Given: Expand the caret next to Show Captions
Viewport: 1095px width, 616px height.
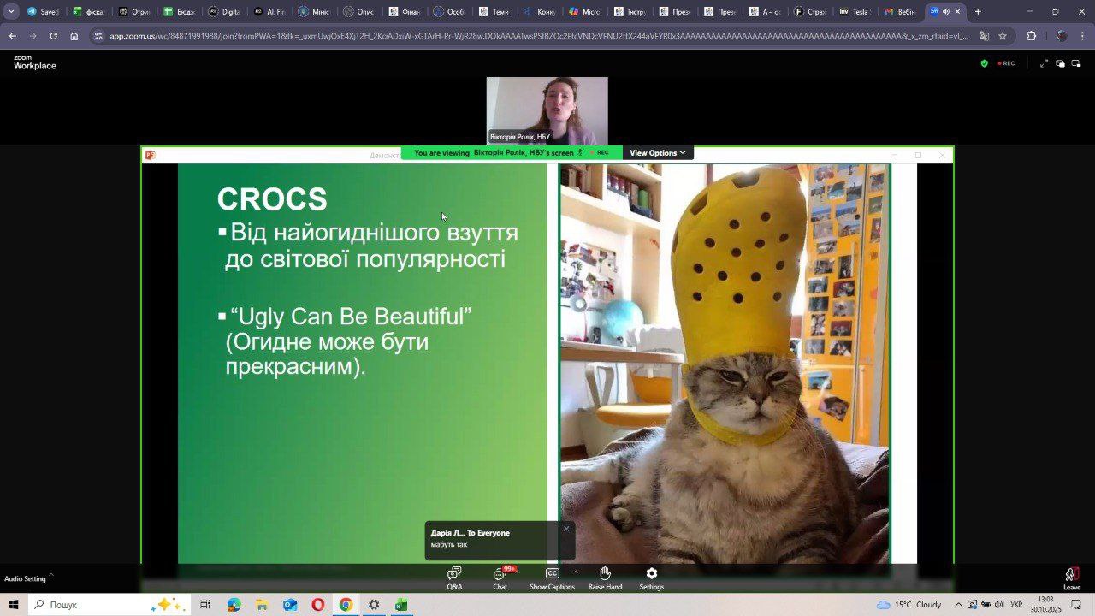Looking at the screenshot, I should 575,571.
